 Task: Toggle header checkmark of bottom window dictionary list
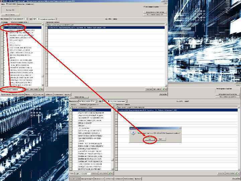[x=71, y=108]
